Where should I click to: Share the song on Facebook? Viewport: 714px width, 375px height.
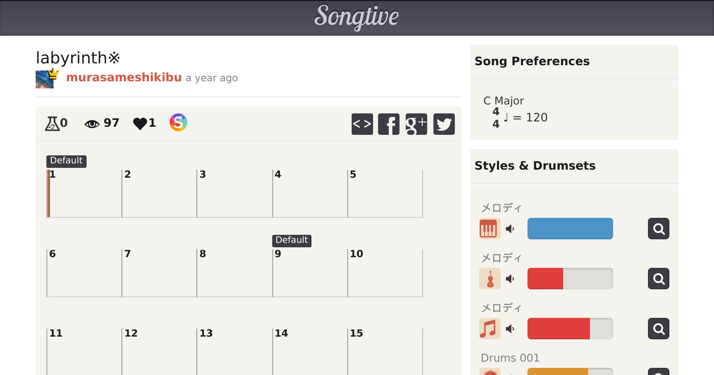click(x=389, y=124)
